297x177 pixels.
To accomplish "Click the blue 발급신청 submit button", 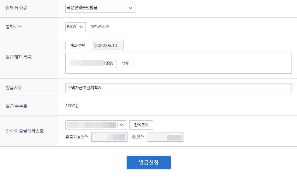I will 148,162.
